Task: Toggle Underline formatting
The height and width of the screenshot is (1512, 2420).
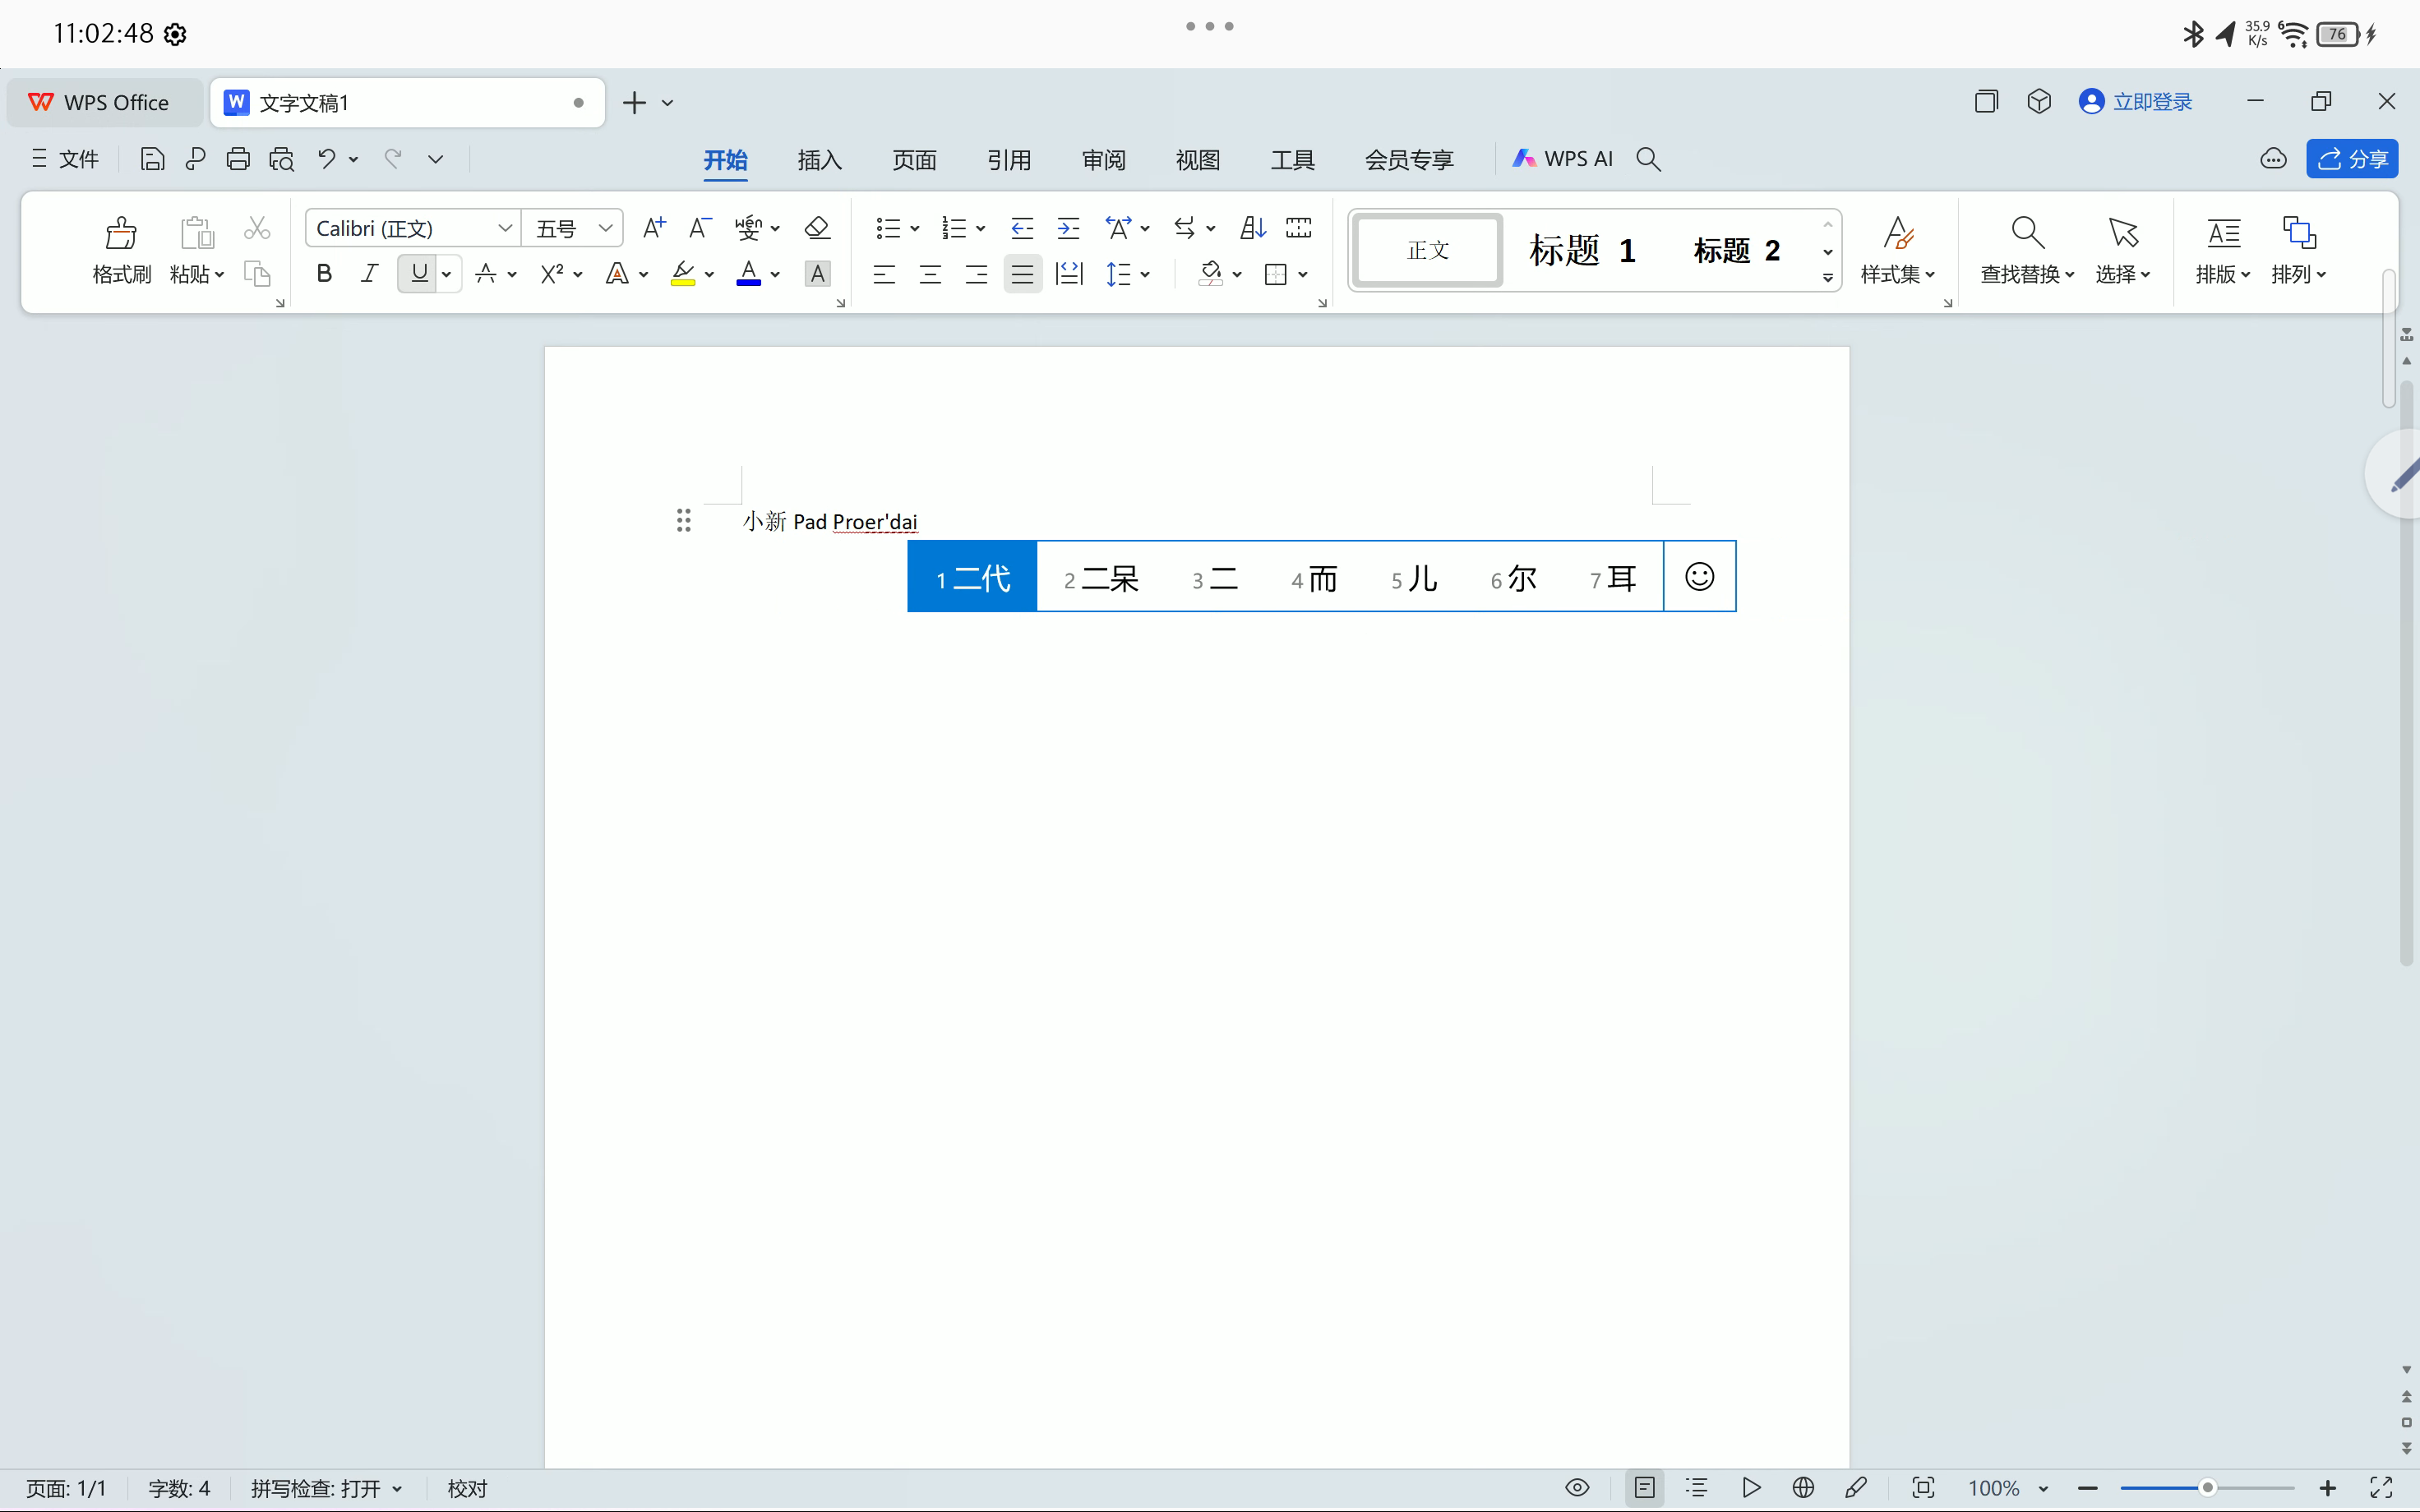Action: (419, 273)
